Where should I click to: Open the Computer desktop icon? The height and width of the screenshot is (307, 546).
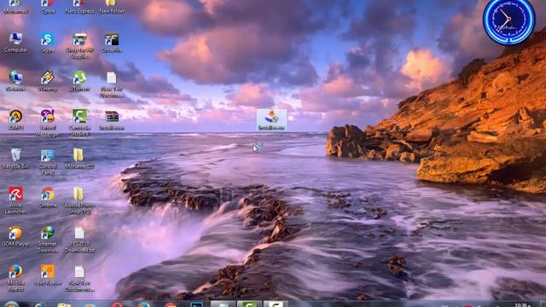click(x=15, y=43)
